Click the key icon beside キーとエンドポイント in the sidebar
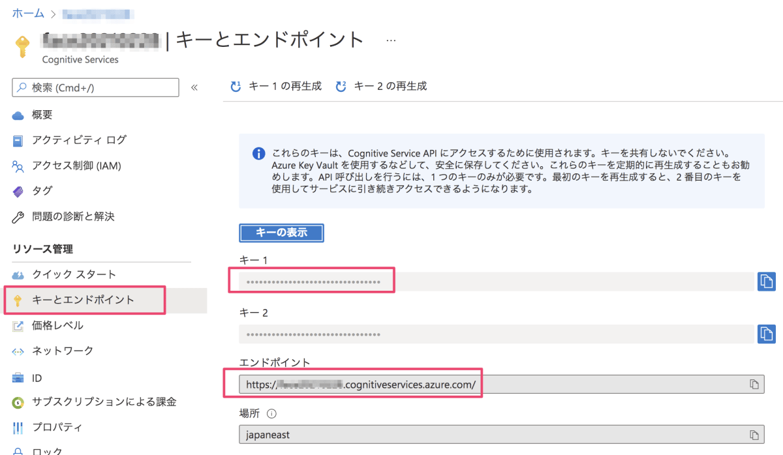Viewport: 783px width, 455px height. point(18,301)
